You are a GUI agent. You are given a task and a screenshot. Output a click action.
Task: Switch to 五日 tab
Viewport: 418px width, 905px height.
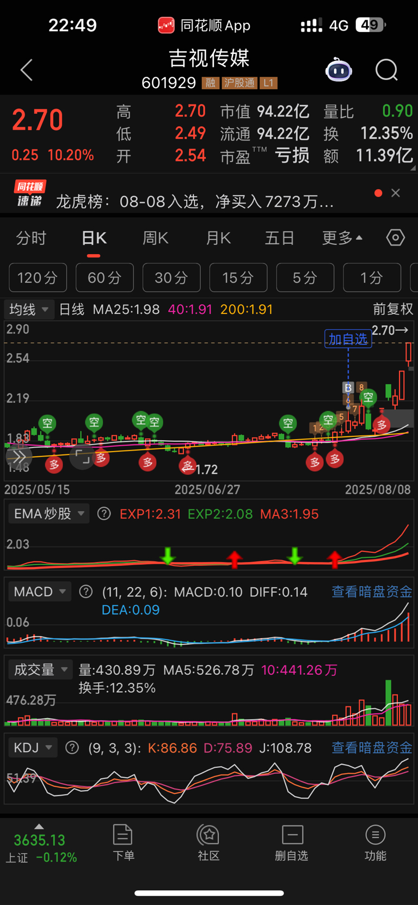click(x=280, y=238)
